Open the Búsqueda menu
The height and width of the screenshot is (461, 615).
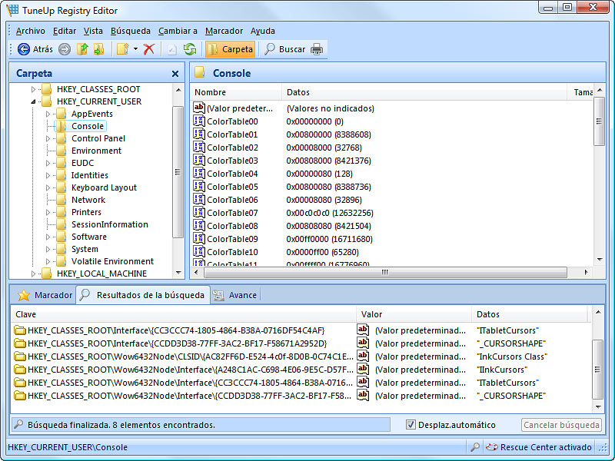pyautogui.click(x=131, y=31)
